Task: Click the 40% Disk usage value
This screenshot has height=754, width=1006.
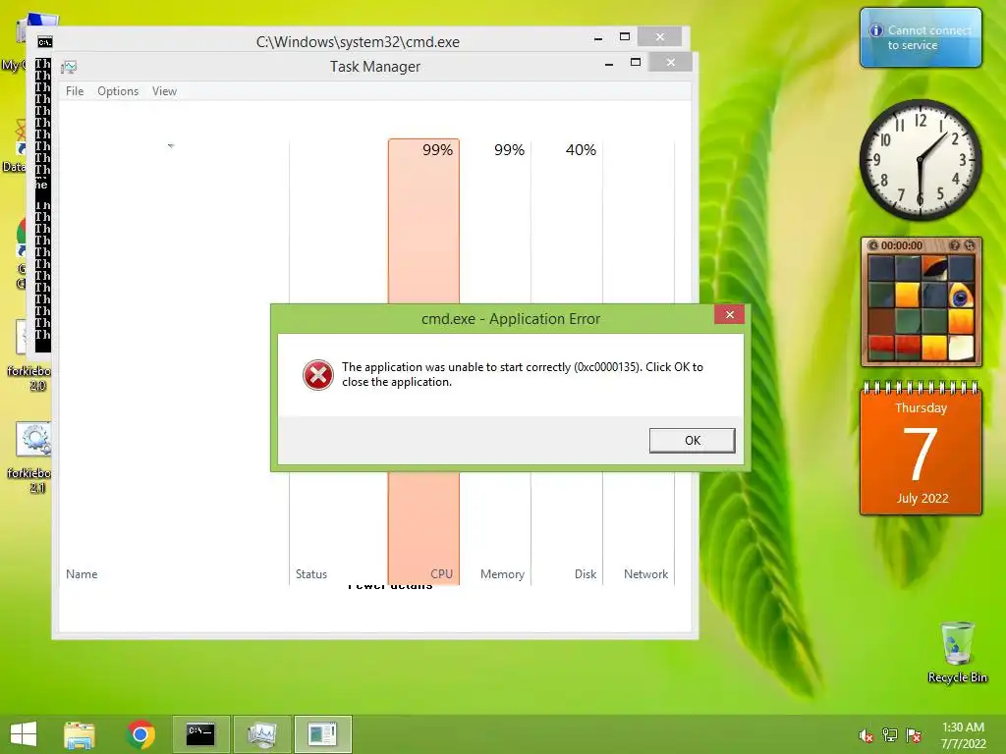Action: (581, 150)
